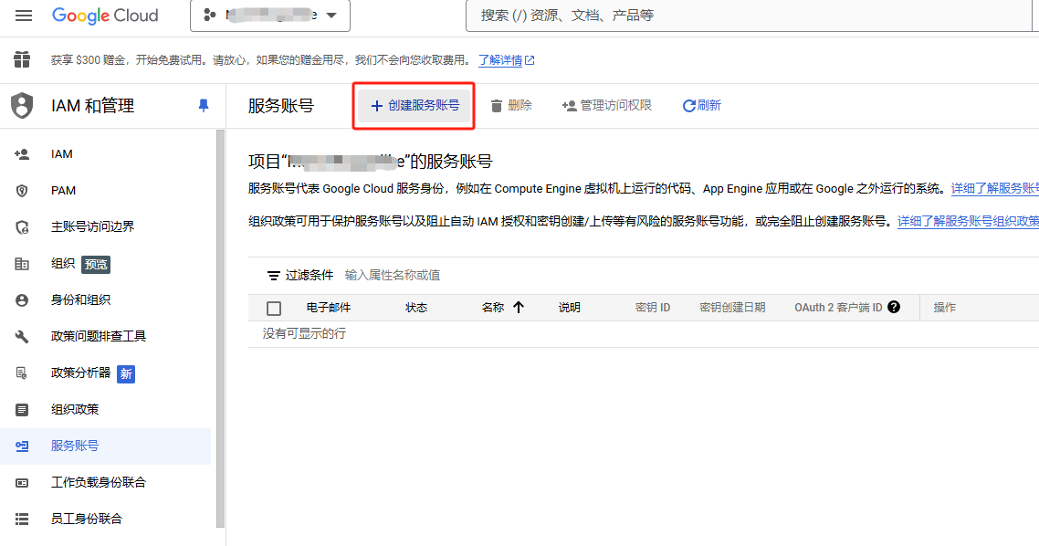Open PAM in the sidebar
1039x546 pixels.
point(106,190)
